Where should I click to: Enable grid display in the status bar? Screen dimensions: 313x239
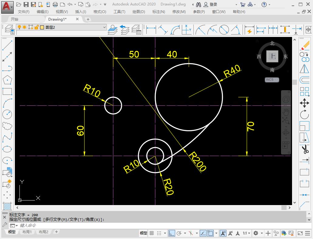pyautogui.click(x=151, y=233)
